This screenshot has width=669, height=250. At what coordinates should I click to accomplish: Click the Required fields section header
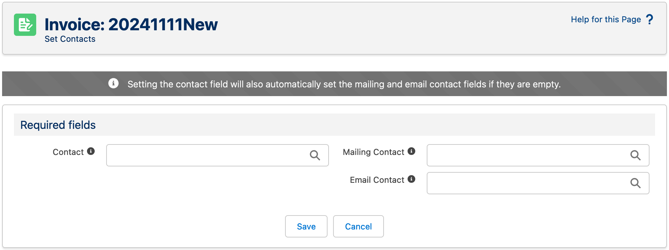58,125
